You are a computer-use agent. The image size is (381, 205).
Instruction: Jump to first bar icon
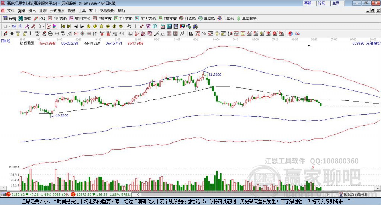coord(63,26)
